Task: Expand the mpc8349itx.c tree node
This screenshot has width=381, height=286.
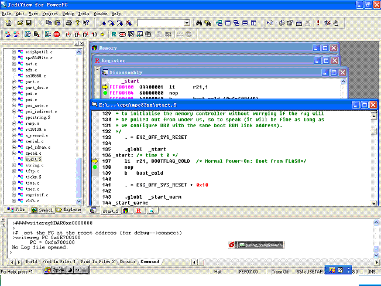Action: 14,58
